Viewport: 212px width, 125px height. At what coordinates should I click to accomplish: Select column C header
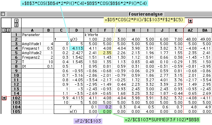[61, 30]
